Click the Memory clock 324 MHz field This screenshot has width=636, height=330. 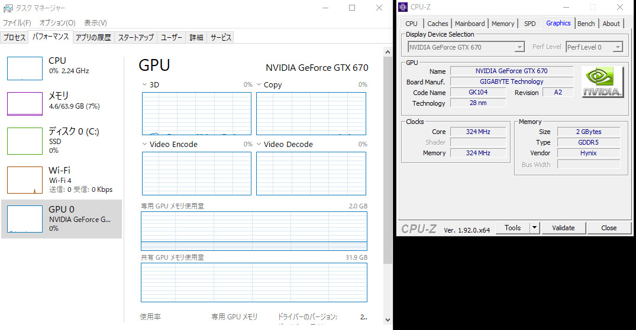(478, 153)
